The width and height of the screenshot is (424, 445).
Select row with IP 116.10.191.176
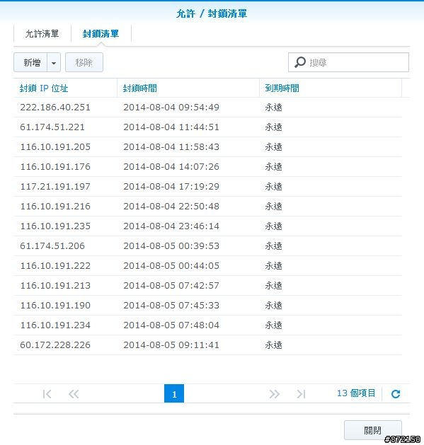tap(207, 166)
